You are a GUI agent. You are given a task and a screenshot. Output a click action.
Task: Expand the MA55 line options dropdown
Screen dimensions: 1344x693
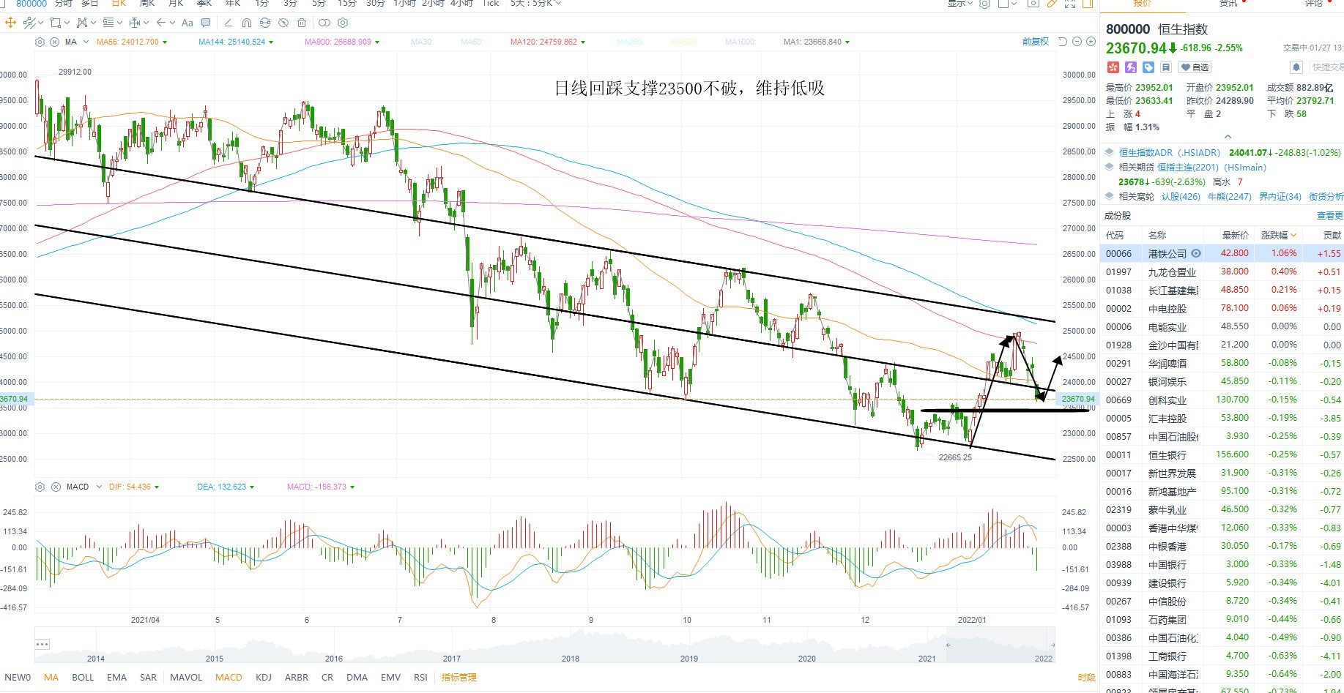click(165, 42)
